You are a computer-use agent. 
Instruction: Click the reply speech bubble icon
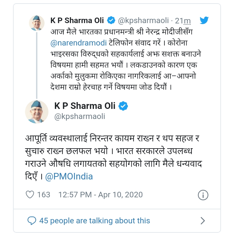tap(32, 221)
